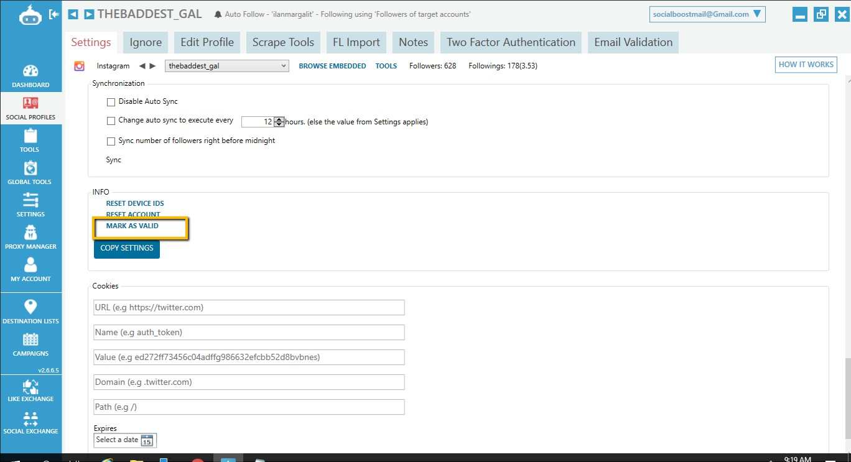The image size is (851, 462).
Task: Enable the Disable Auto Sync checkbox
Action: click(x=111, y=102)
